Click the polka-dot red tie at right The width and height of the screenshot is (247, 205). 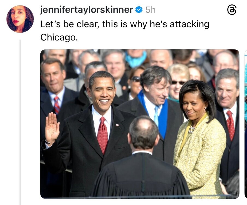point(230,125)
